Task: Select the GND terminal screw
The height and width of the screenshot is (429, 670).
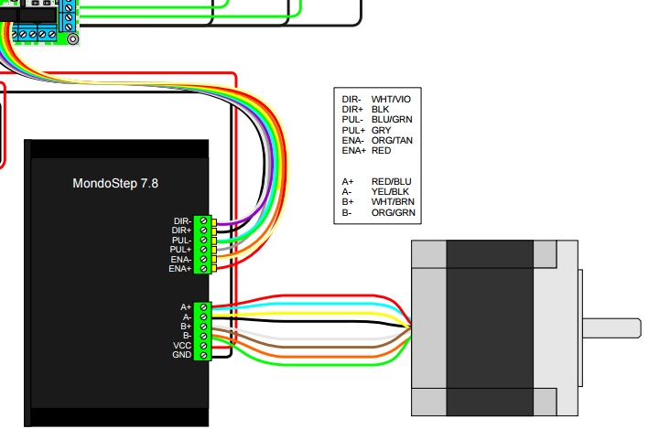Action: 202,355
